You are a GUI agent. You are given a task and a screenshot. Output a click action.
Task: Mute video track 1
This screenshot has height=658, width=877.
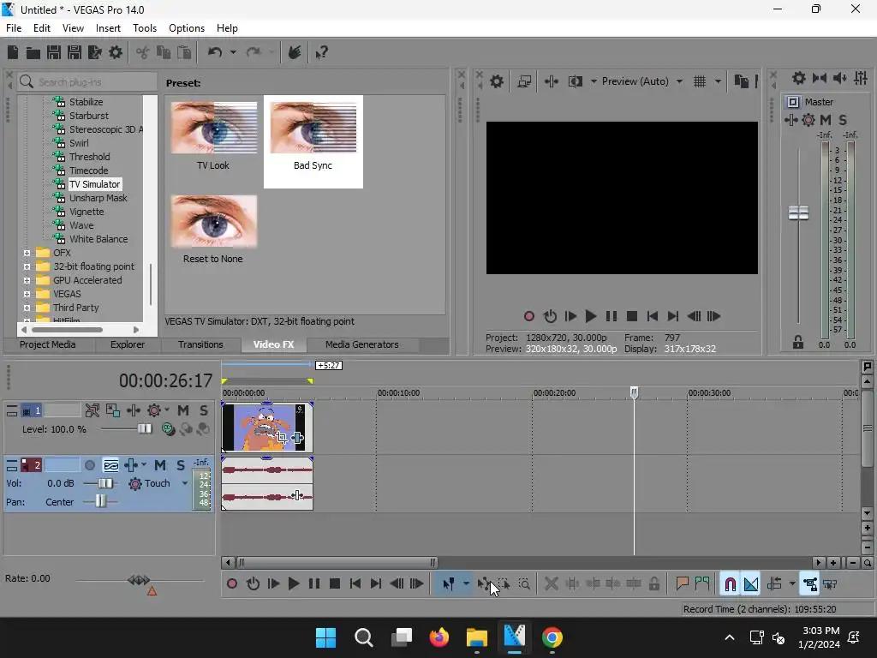click(x=183, y=410)
